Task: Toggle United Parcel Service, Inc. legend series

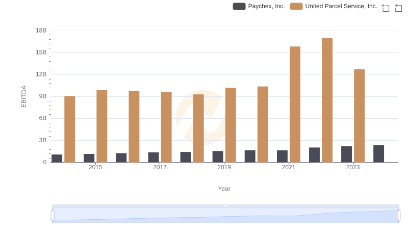Action: 334,6
